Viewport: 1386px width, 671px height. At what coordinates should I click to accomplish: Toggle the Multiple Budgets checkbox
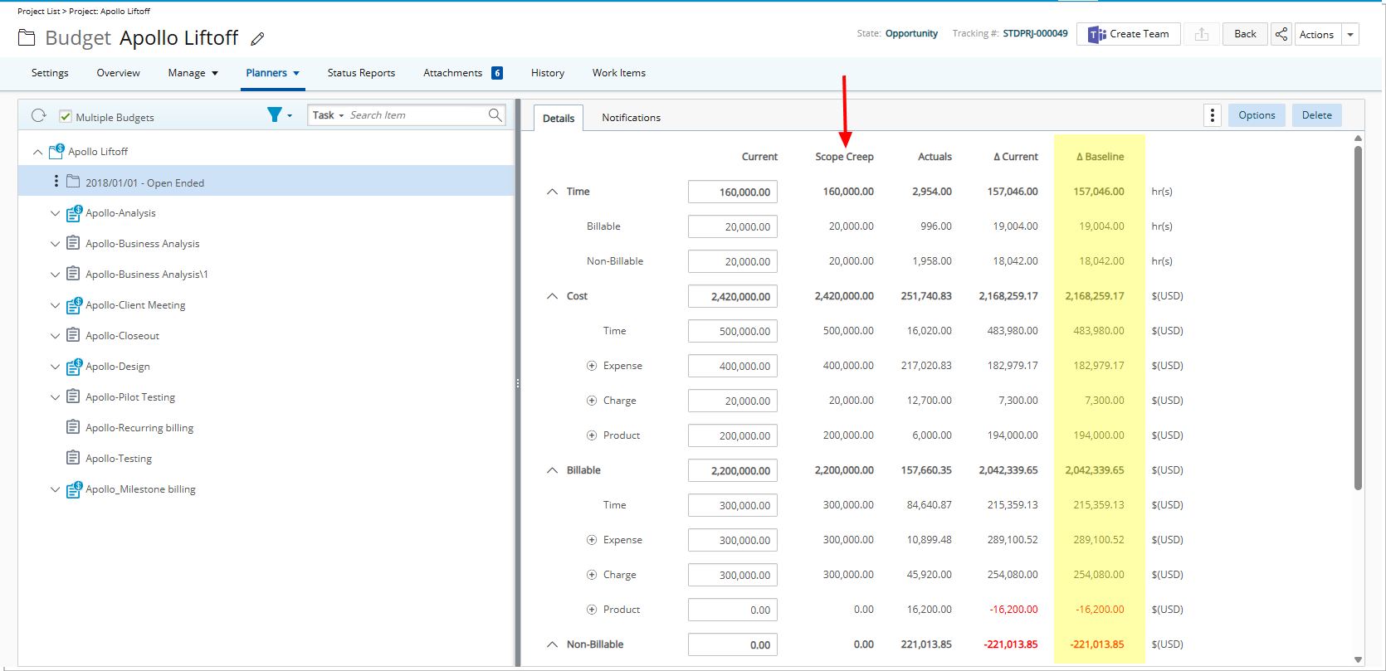coord(66,117)
